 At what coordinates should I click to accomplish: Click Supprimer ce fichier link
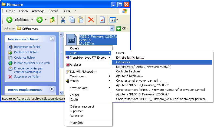point(27,76)
